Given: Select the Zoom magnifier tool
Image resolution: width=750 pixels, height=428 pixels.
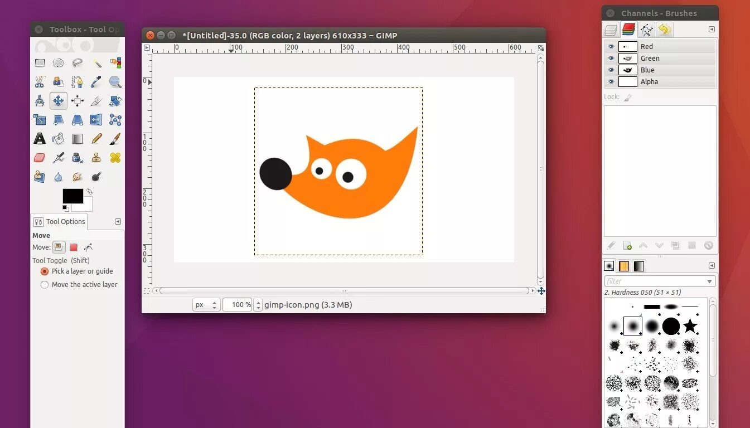Looking at the screenshot, I should point(115,82).
